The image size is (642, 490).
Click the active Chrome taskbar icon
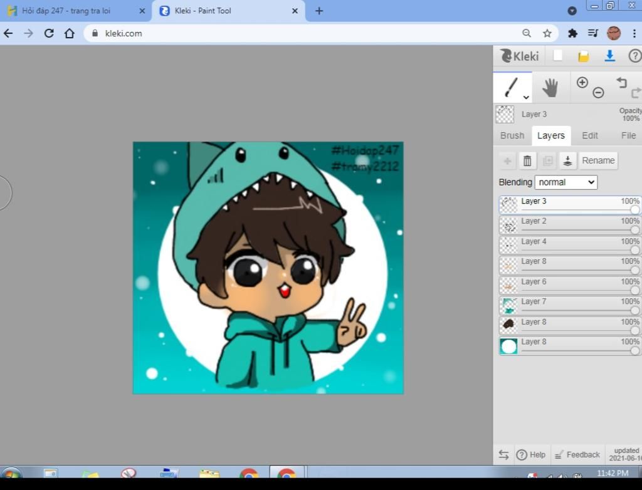286,473
